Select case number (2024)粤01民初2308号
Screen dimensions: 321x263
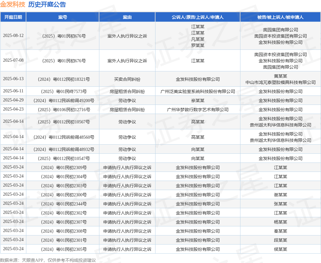click(x=64, y=231)
